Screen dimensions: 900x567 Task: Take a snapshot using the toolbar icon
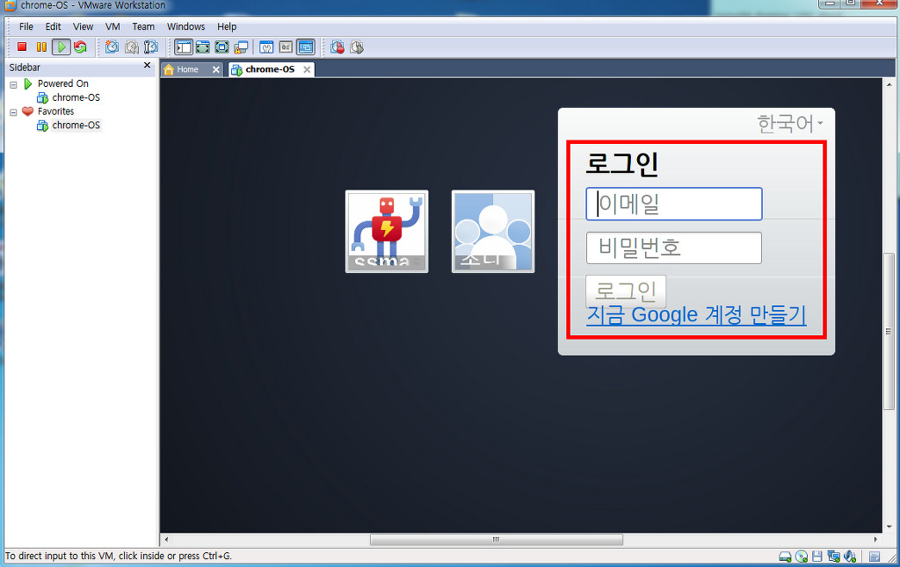pos(112,47)
